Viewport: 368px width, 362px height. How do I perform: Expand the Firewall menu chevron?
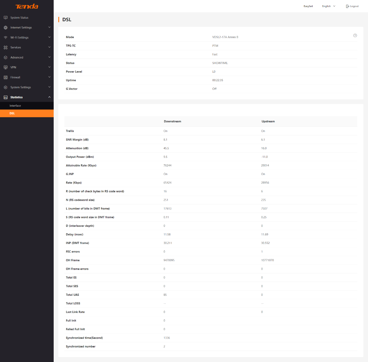tap(49, 77)
